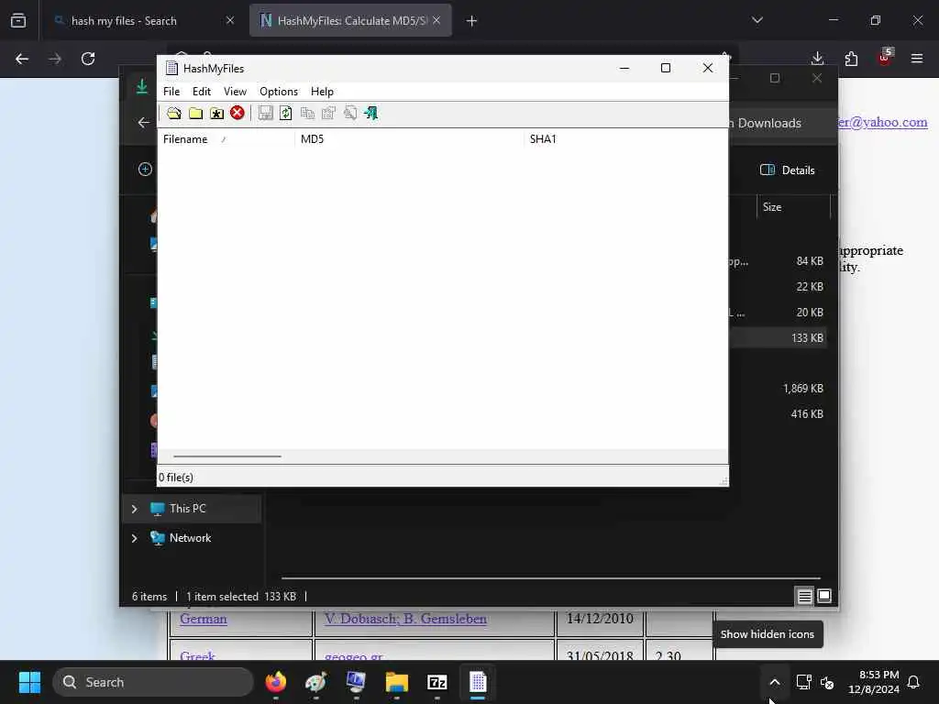Toggle the Details pane in File Explorer
This screenshot has height=704, width=939.
788,170
